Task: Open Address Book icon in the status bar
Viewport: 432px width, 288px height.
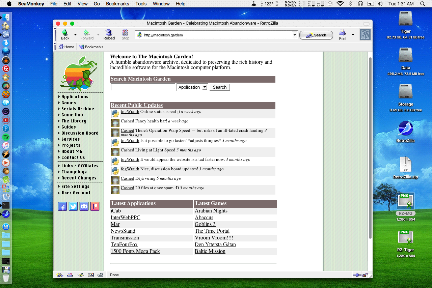Action: (x=90, y=275)
